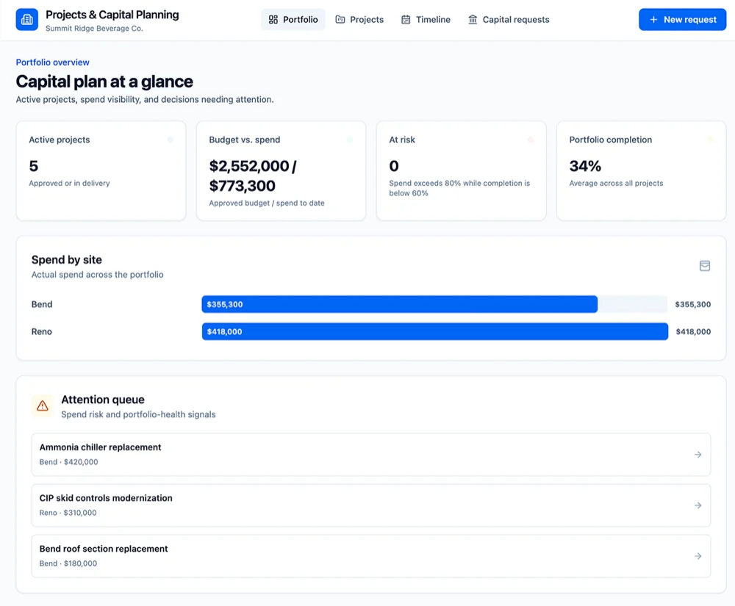Click the "Bend roof section replacement" title
The height and width of the screenshot is (606, 735).
point(104,549)
